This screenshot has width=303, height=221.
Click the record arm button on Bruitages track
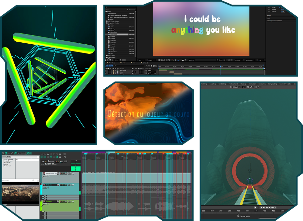[44, 201]
